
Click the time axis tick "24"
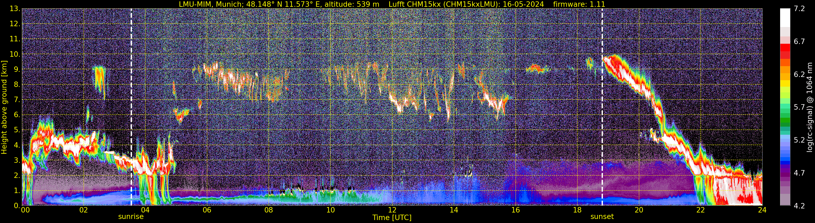coord(762,210)
